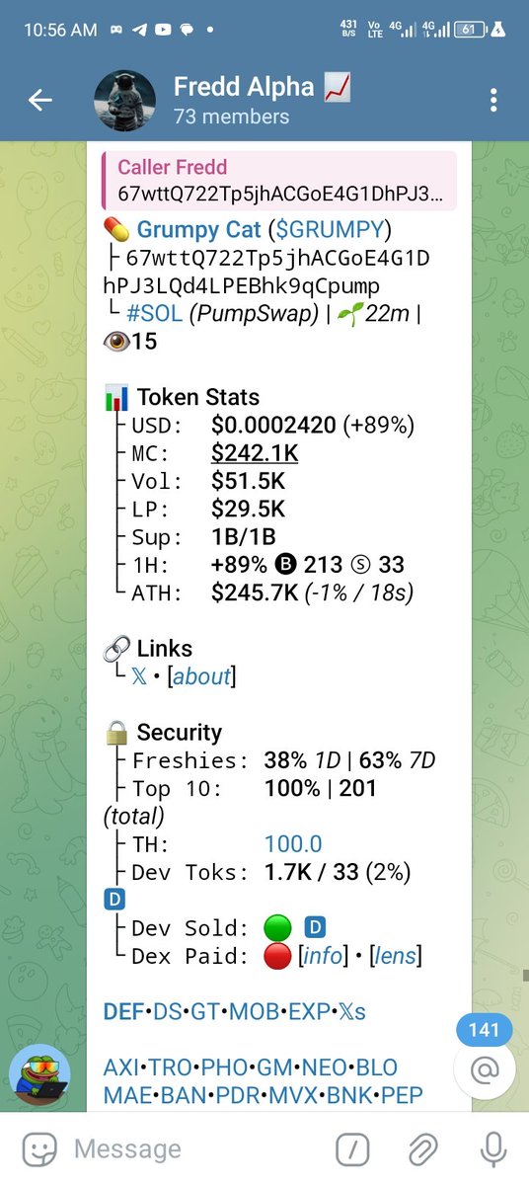529x1185 pixels.
Task: Tap the #SOL hashtag
Action: click(156, 314)
